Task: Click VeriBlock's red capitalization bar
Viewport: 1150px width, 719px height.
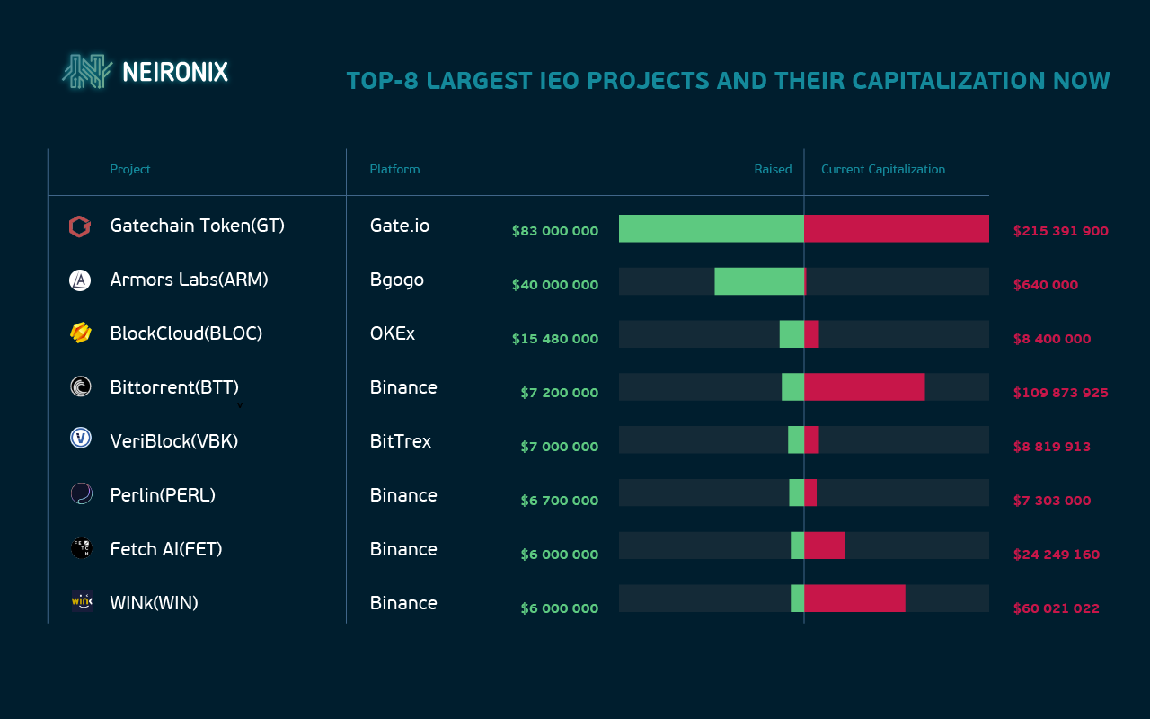Action: [x=811, y=440]
